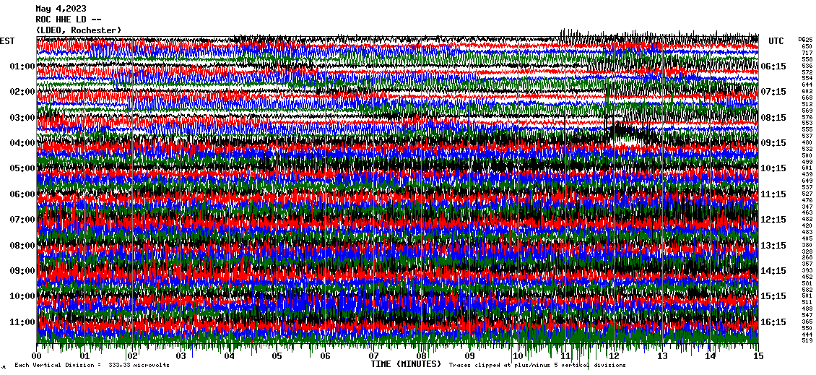Click the 09:15 UTC row label

(x=773, y=143)
